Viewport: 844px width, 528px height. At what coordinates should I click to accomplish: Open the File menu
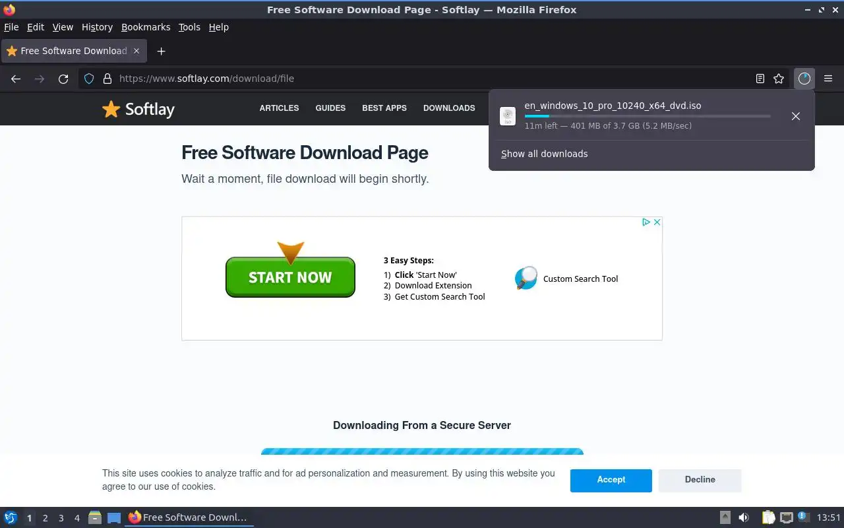pyautogui.click(x=11, y=27)
